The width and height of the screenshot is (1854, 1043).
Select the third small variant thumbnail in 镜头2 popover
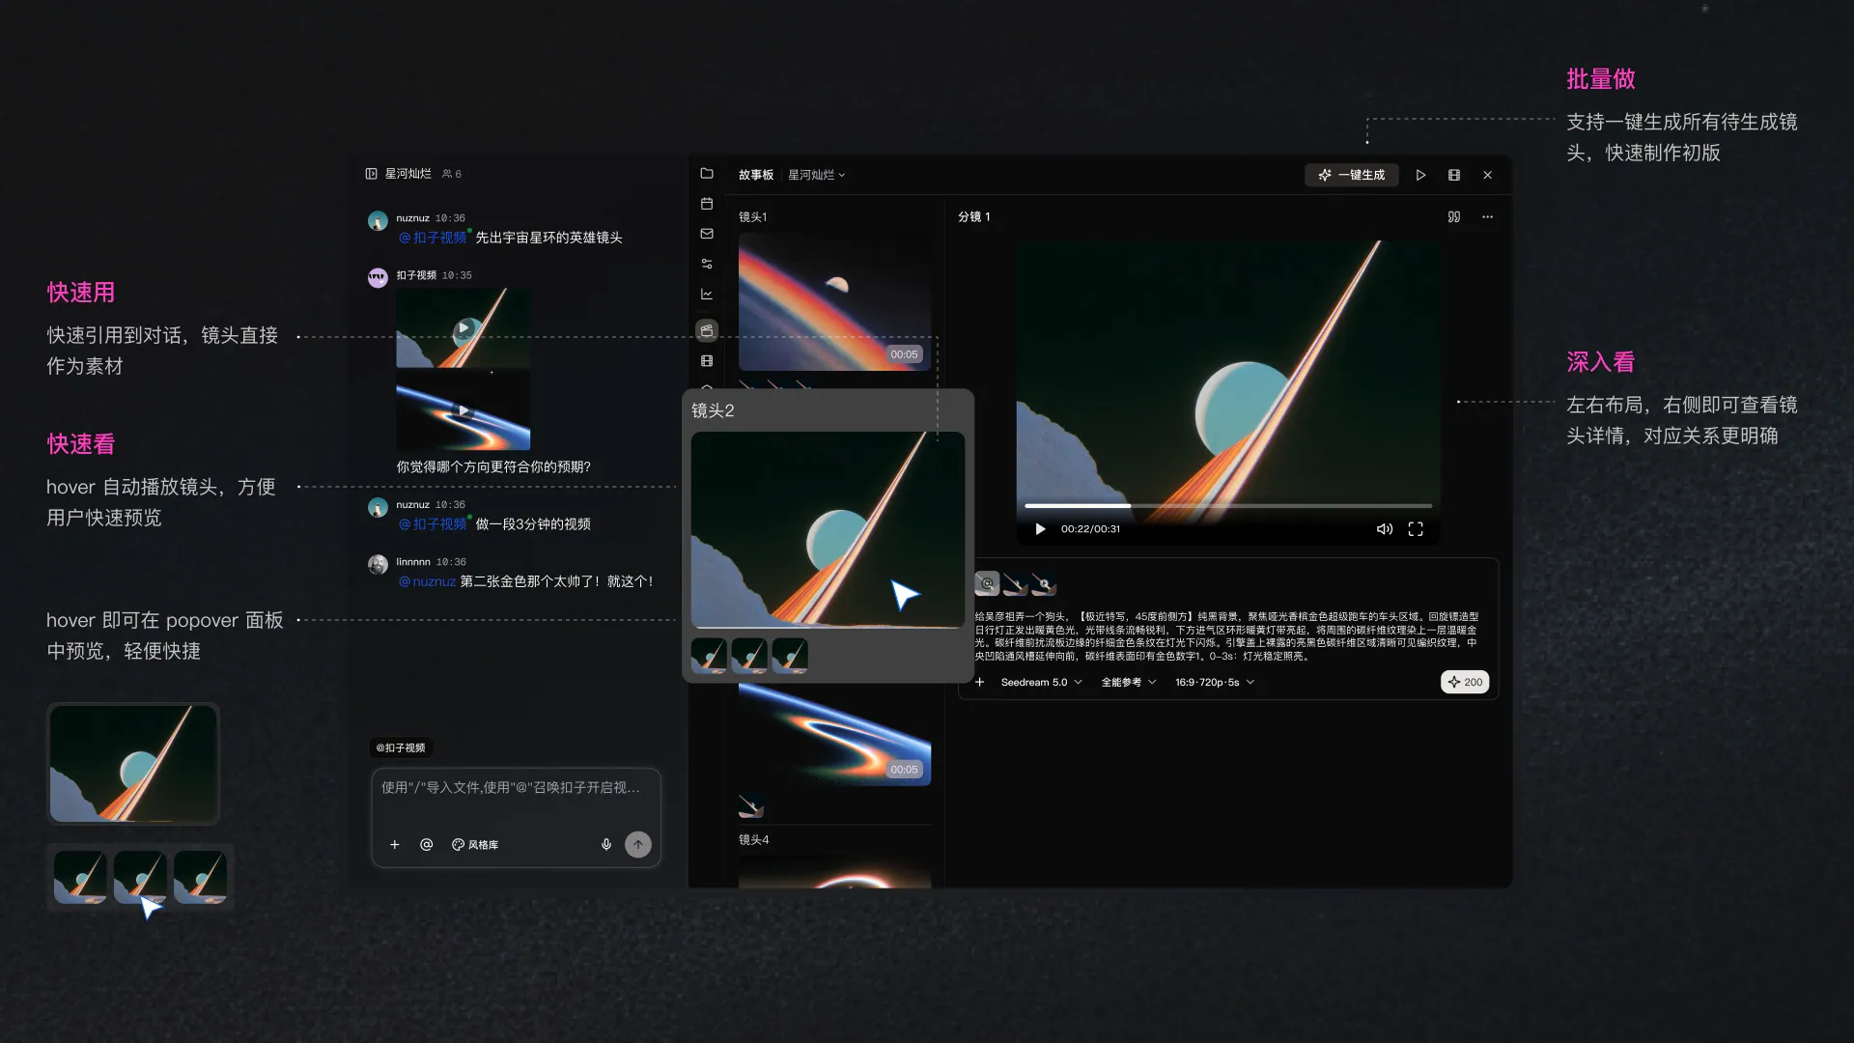pos(791,656)
